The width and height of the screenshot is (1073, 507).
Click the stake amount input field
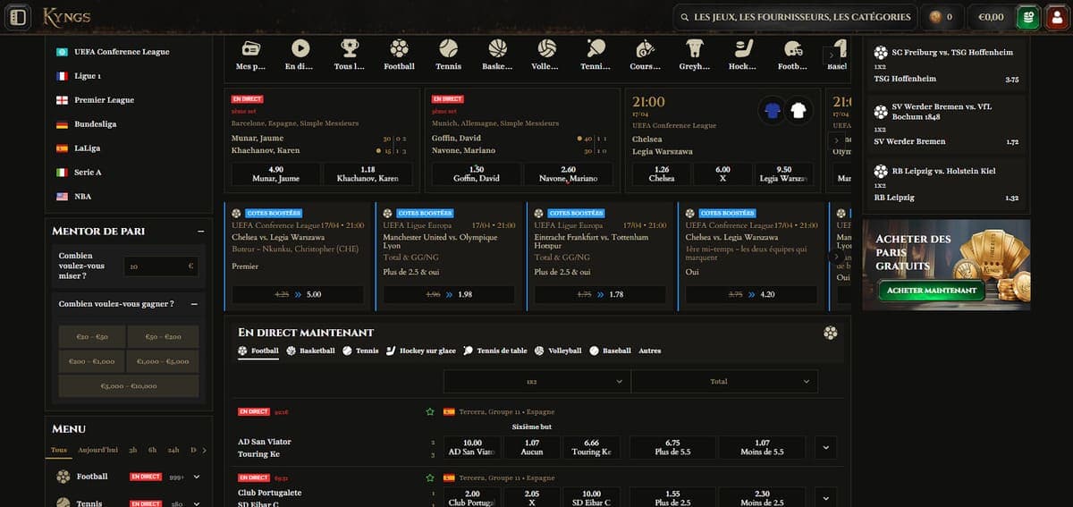tap(162, 266)
